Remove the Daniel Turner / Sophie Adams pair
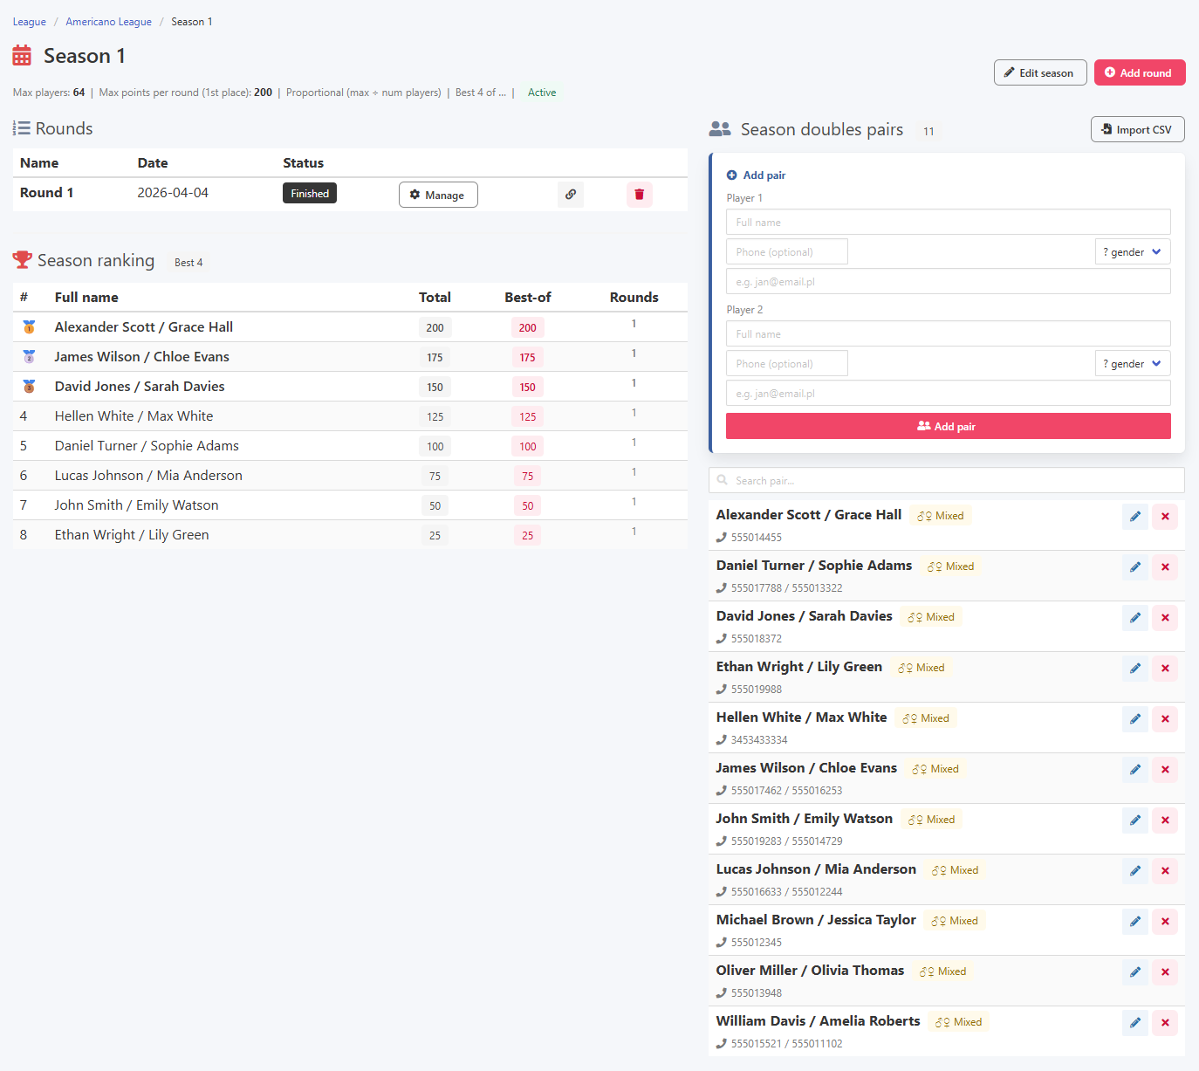Screen dimensions: 1199x1071 tap(1165, 567)
